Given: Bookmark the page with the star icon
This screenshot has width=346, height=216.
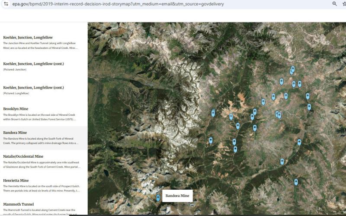Looking at the screenshot, I should click(x=344, y=4).
